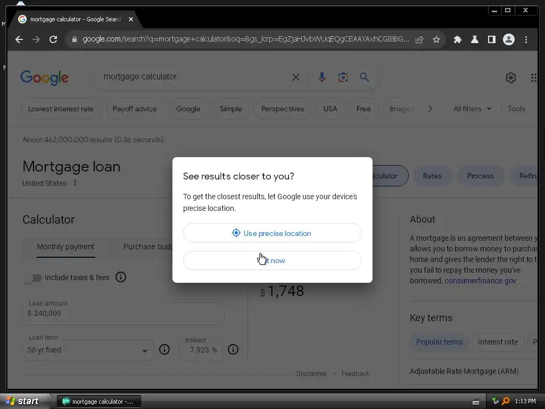Click the Google filter chip
Screen dimensions: 545x409
pyautogui.click(x=188, y=109)
